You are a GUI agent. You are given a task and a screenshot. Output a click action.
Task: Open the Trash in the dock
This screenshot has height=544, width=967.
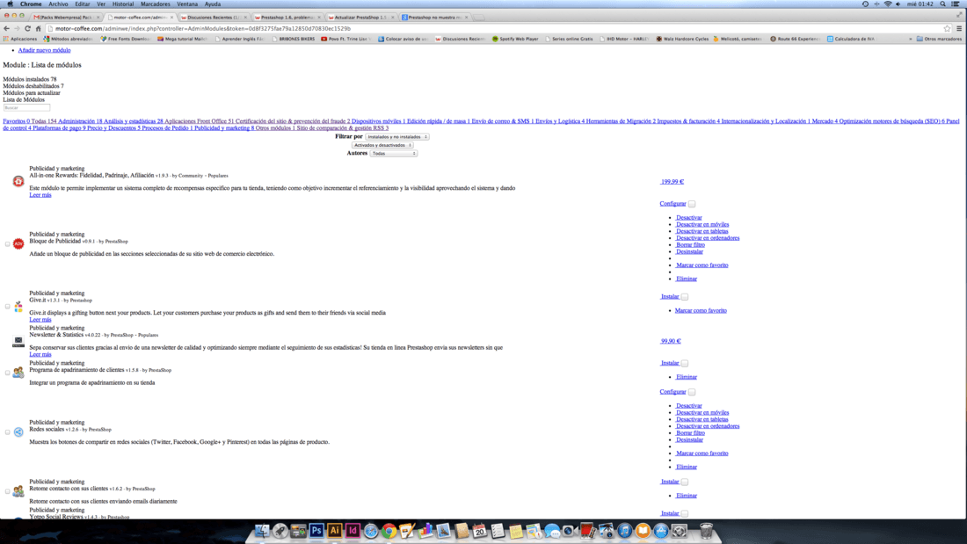point(706,531)
